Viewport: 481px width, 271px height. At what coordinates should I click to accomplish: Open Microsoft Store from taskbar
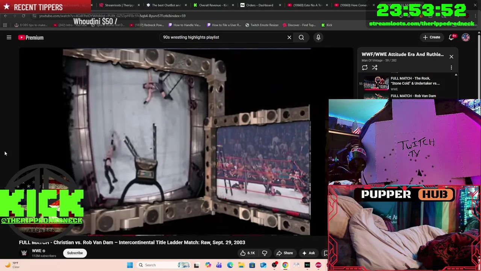point(252,265)
